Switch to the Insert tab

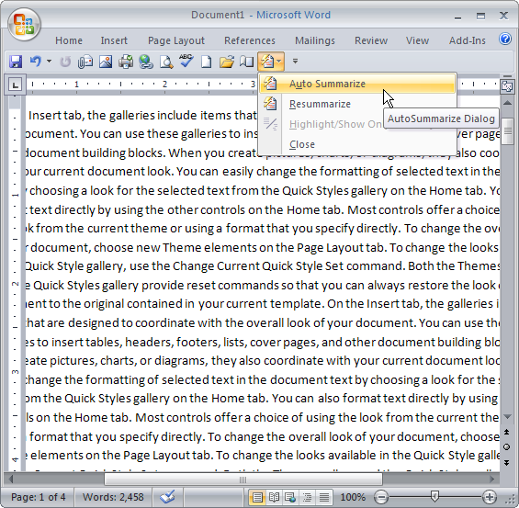click(114, 40)
